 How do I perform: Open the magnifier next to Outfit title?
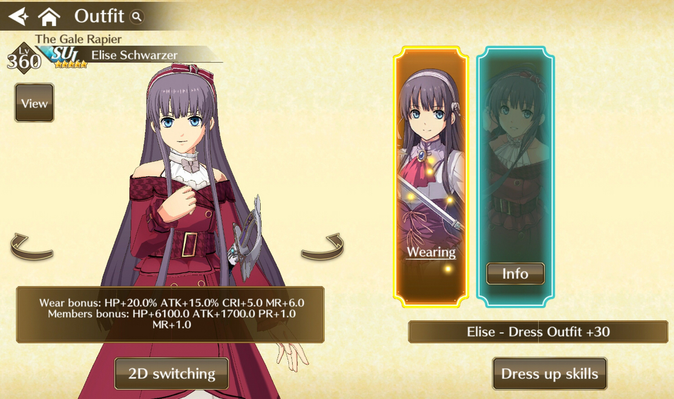pos(136,17)
